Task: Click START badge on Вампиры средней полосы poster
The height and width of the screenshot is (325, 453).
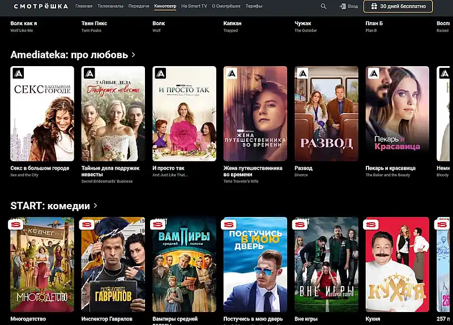Action: click(158, 224)
